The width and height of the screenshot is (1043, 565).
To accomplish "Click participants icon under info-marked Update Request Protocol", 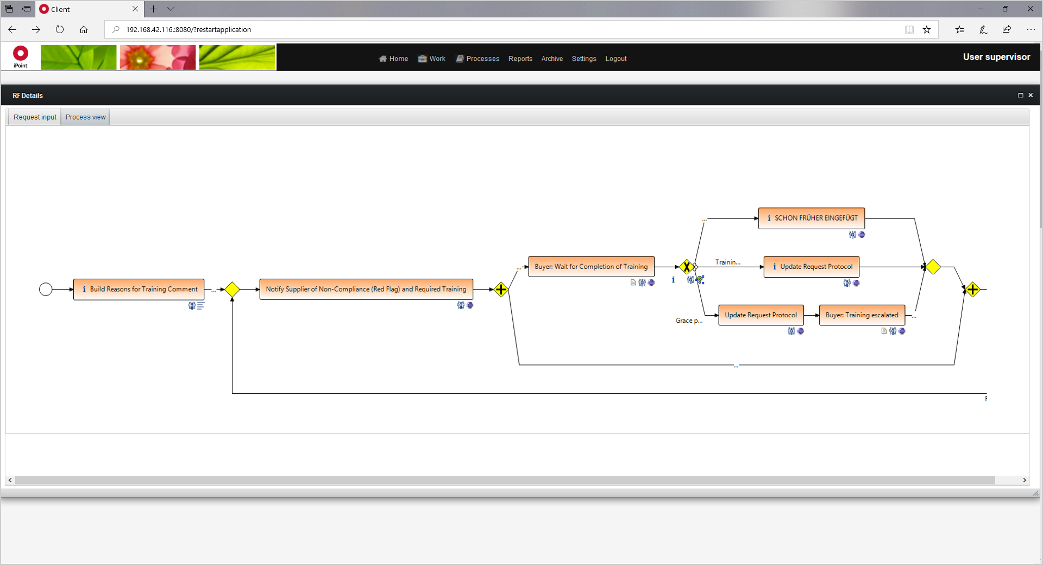I will coord(847,283).
